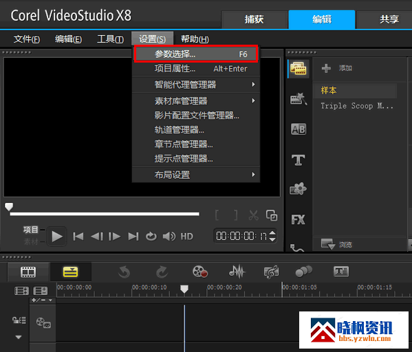Set the mark-in bracket

(217, 215)
